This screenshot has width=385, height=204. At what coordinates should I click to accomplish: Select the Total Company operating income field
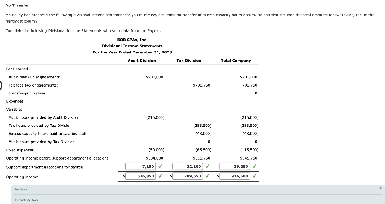point(235,176)
